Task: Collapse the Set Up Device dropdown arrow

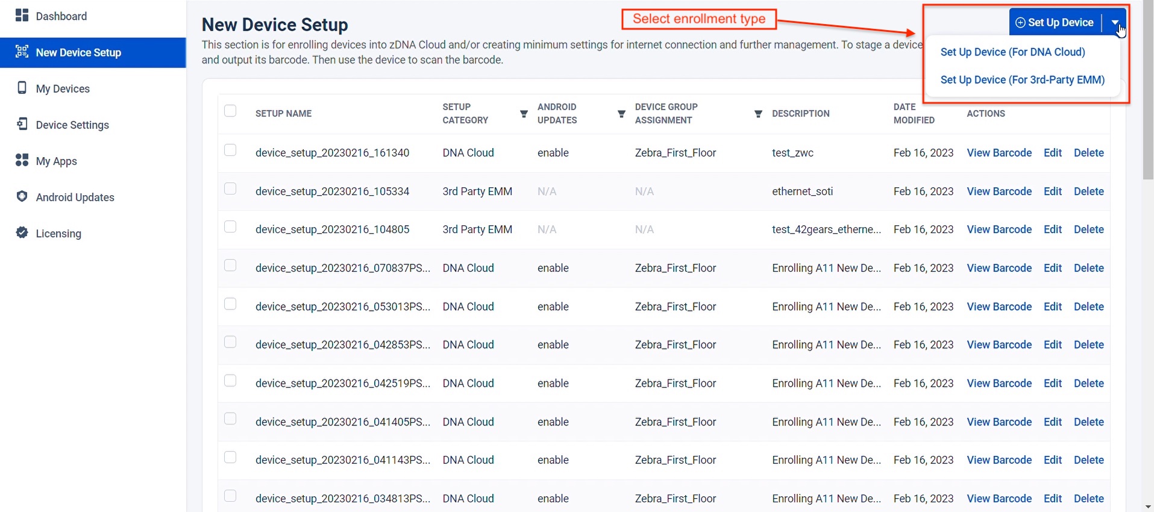Action: click(x=1115, y=23)
